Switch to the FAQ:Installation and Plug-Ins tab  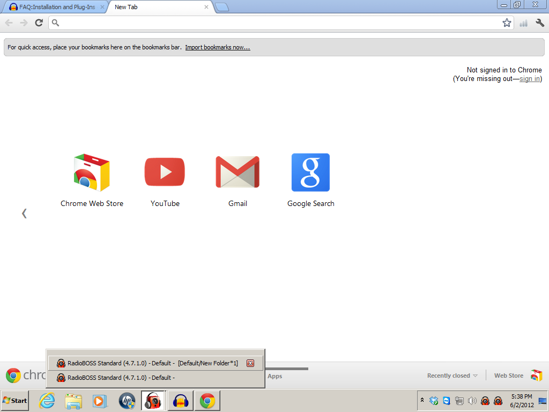[54, 7]
